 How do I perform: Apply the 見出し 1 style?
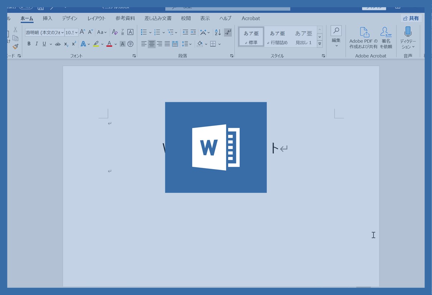(303, 37)
